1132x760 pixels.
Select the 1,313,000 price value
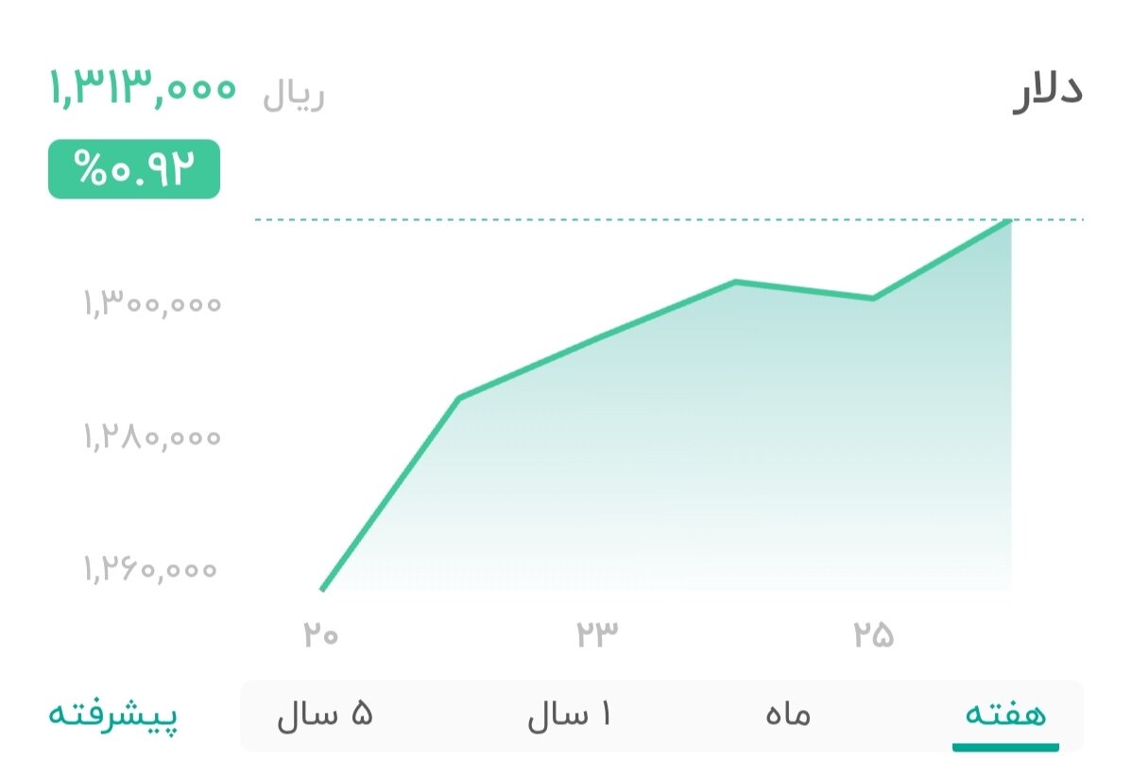click(142, 90)
